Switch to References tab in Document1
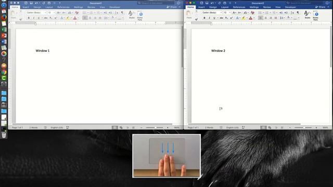Viewport: 333px width, 187px height. pos(63,7)
